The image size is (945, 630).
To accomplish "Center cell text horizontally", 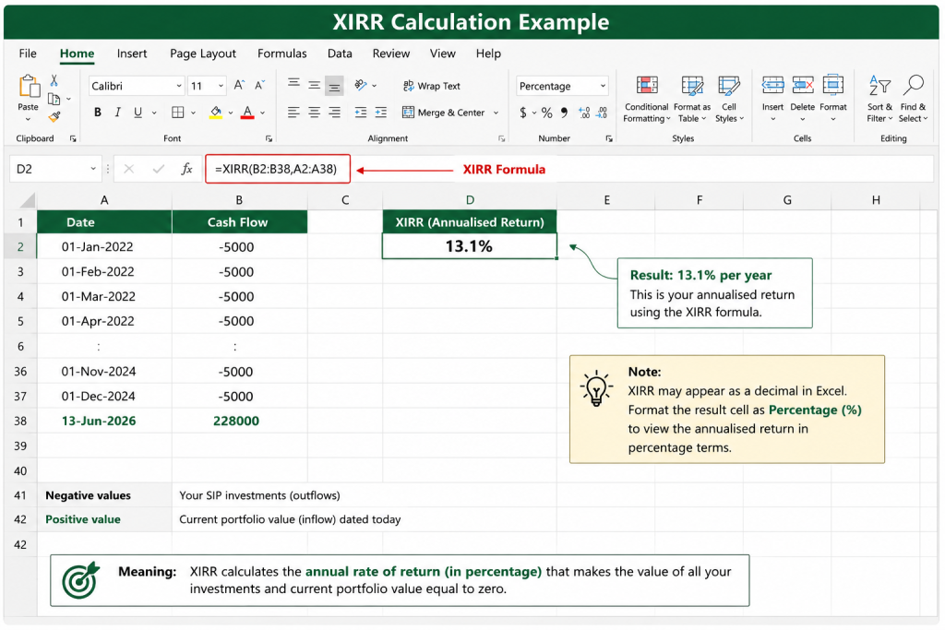I will point(314,113).
